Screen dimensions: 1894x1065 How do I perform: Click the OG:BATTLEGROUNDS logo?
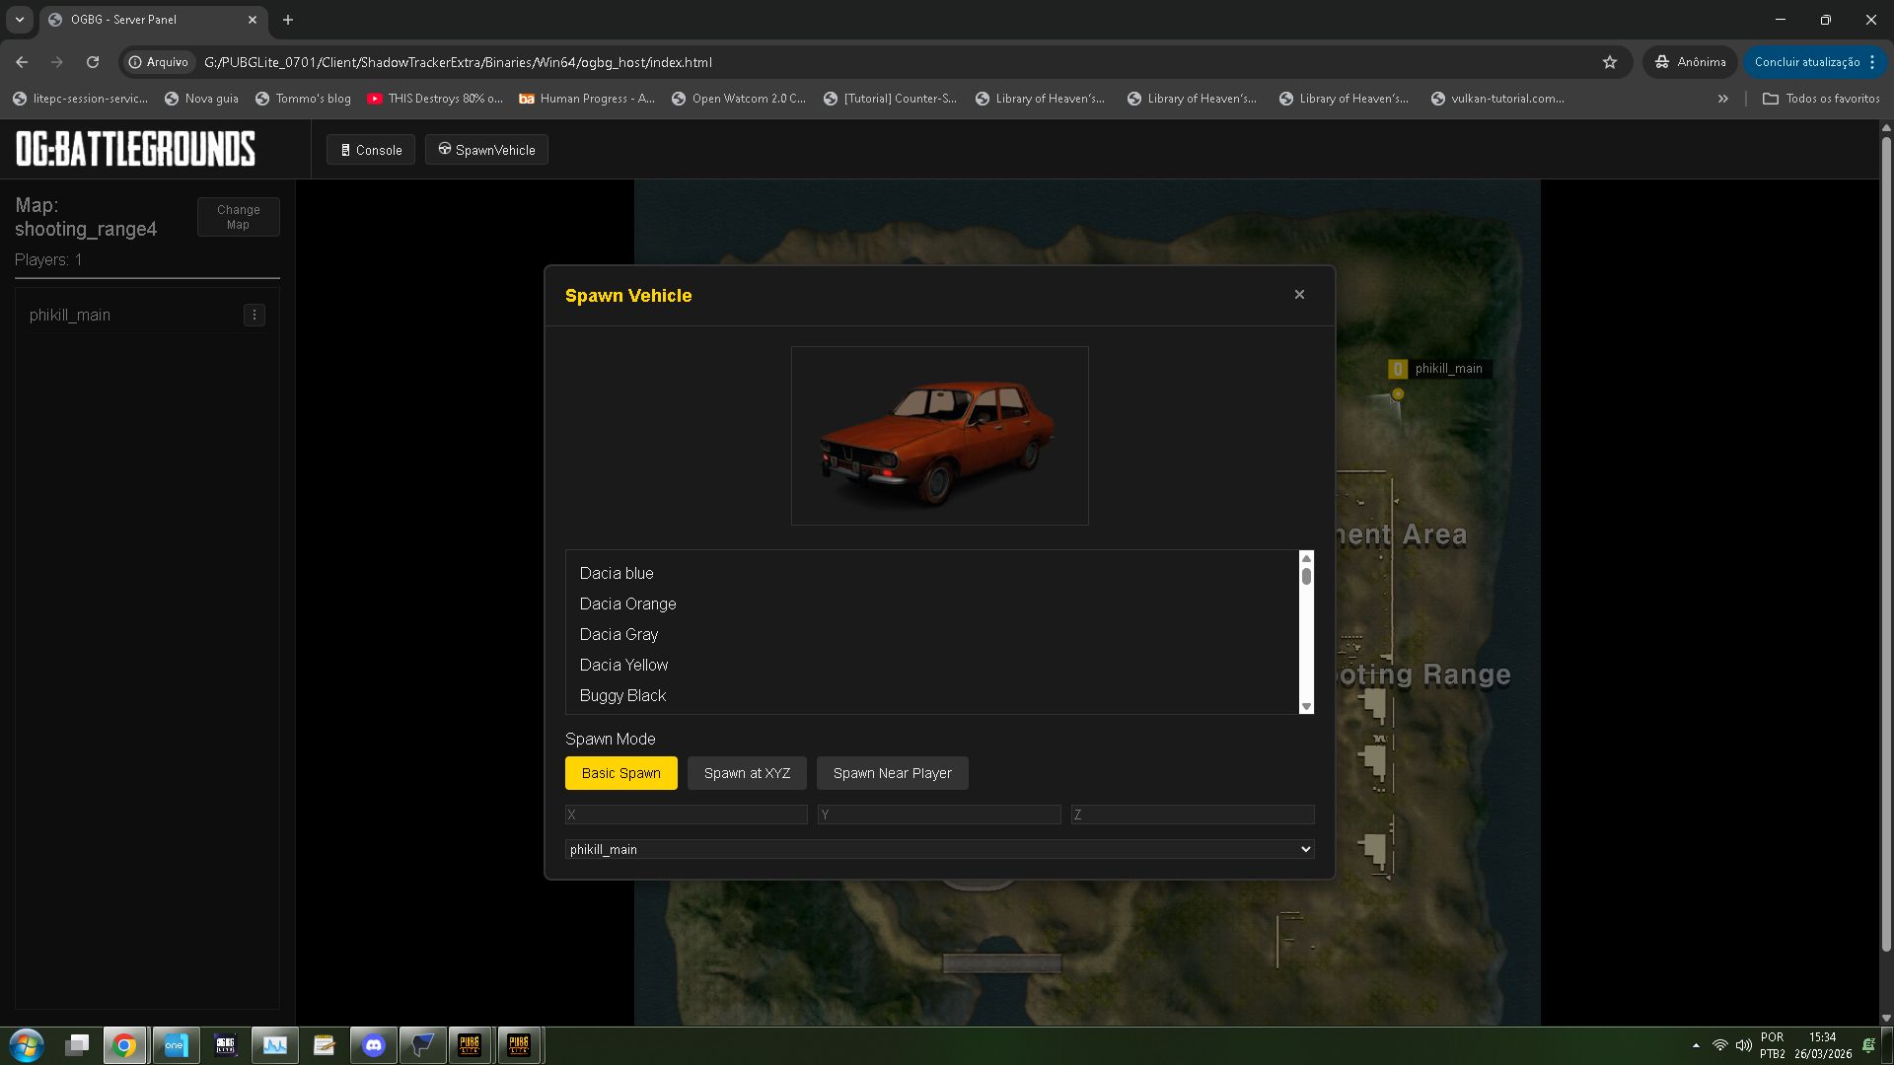point(135,149)
